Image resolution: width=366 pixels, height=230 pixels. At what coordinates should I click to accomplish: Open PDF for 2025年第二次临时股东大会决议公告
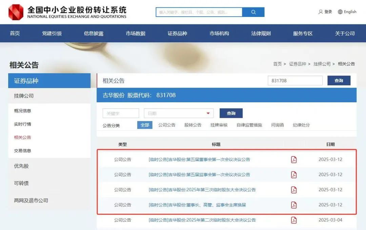(294, 220)
